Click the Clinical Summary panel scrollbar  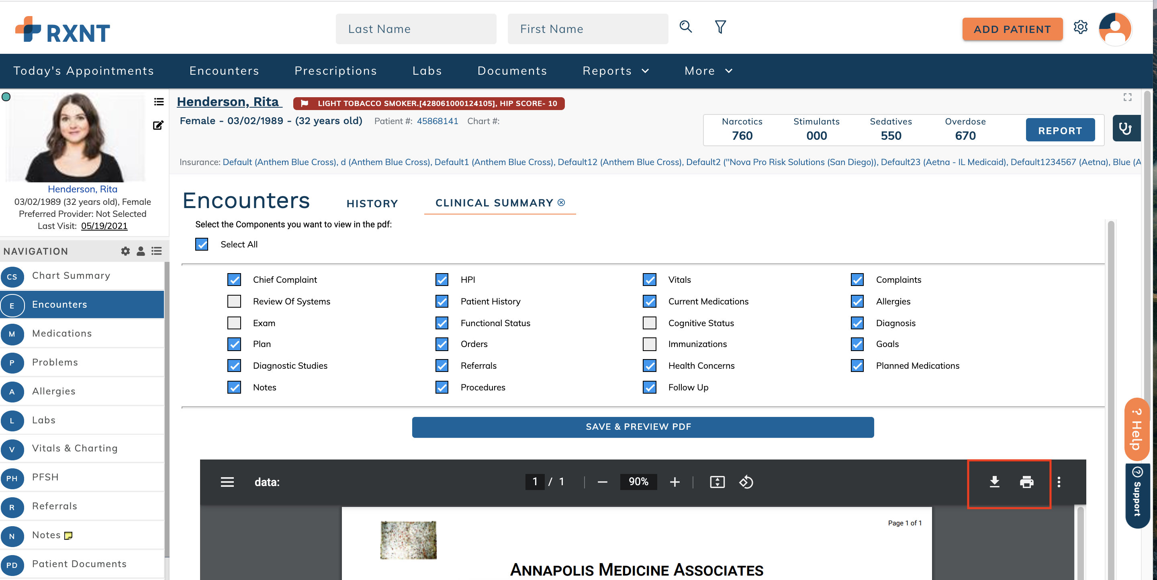click(x=1111, y=400)
